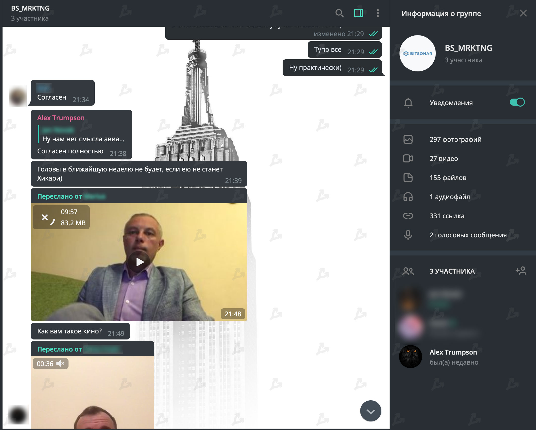This screenshot has height=430, width=536.
Task: Click the add participant icon
Action: point(521,271)
